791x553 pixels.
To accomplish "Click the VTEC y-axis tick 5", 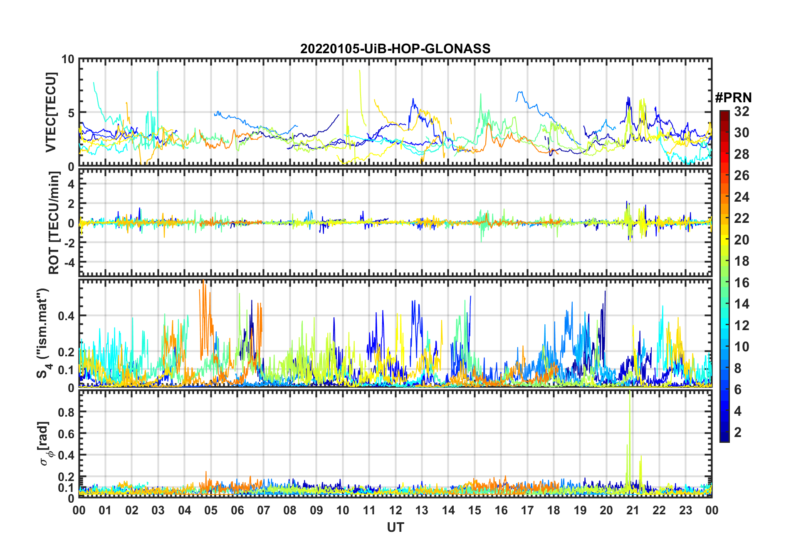I will (x=71, y=113).
